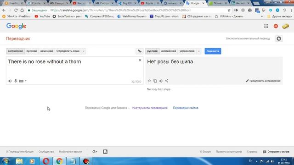294x165 pixels.
Task: Select русский as source language
Action: (x=32, y=51)
